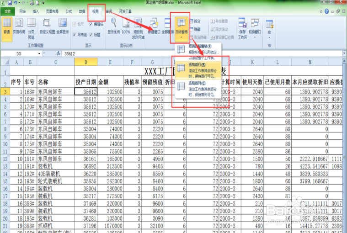Hide the current window (隐藏)
The height and width of the screenshot is (233, 347).
(x=195, y=29)
